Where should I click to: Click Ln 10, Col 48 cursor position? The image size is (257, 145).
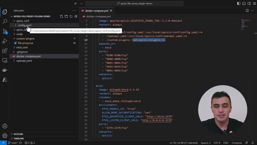[184, 143]
